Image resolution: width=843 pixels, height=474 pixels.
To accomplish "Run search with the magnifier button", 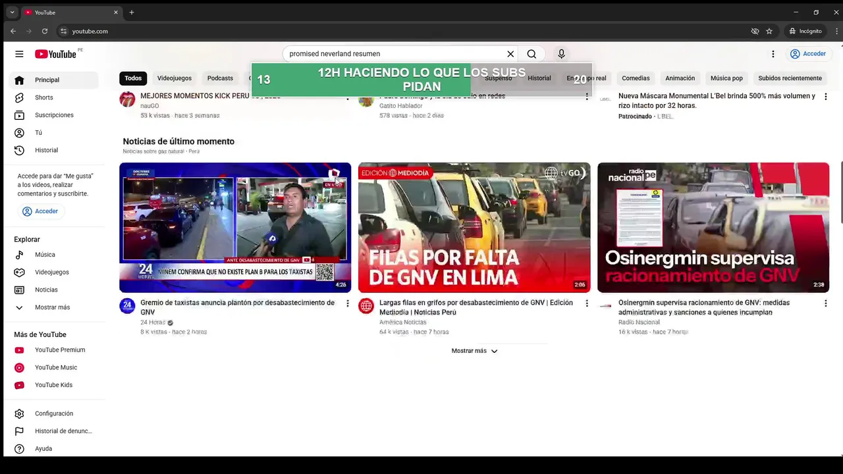I will [531, 54].
